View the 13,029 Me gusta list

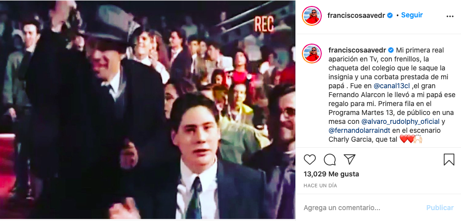click(331, 174)
